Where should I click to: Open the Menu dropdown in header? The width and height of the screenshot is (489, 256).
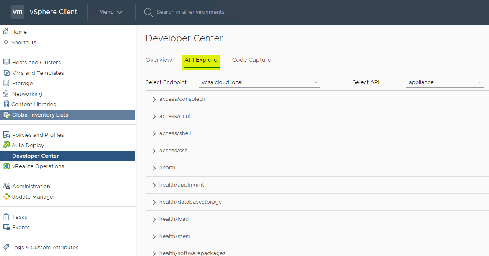click(x=111, y=12)
